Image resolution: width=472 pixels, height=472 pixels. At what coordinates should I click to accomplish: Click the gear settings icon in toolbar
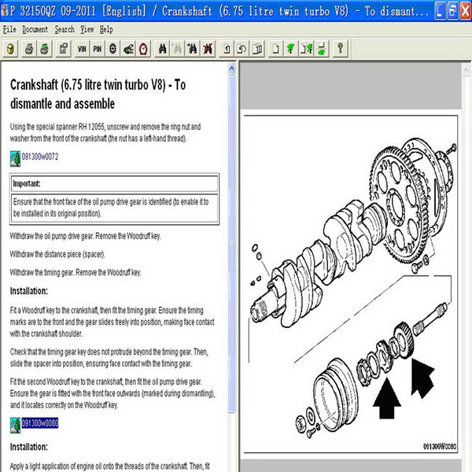(112, 49)
